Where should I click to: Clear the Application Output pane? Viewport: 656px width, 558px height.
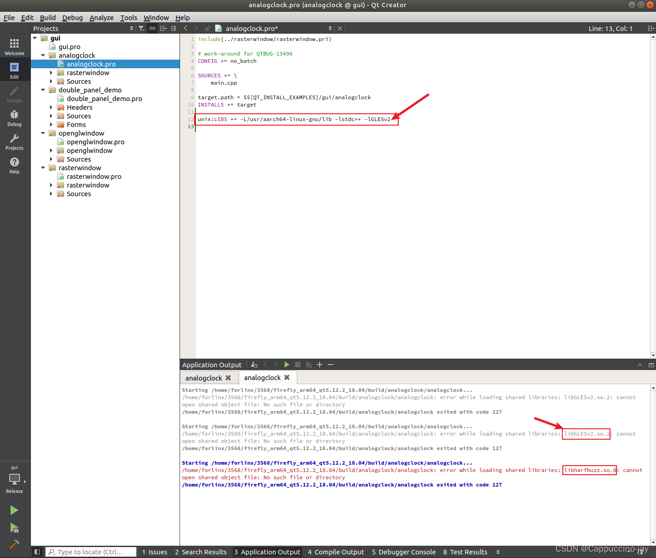[254, 365]
